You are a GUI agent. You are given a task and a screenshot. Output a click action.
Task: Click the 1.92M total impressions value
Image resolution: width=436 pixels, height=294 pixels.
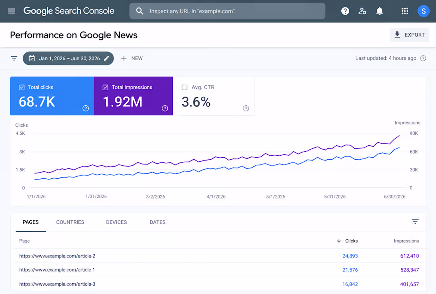point(122,102)
